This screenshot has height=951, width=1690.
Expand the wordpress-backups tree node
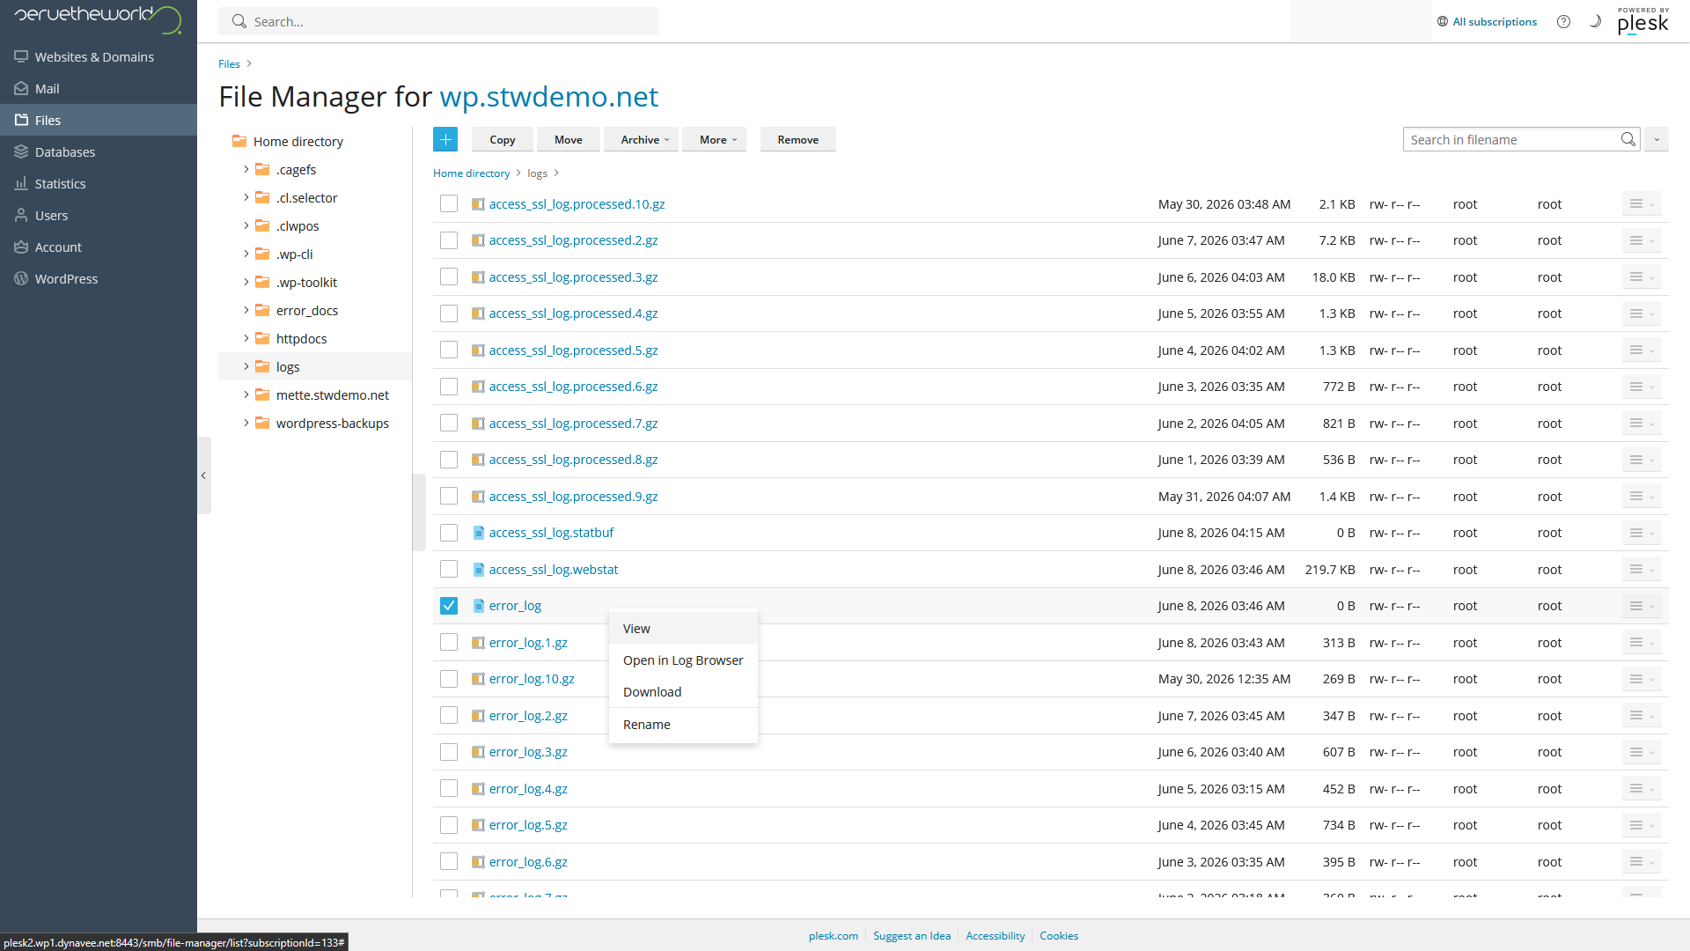[x=246, y=423]
